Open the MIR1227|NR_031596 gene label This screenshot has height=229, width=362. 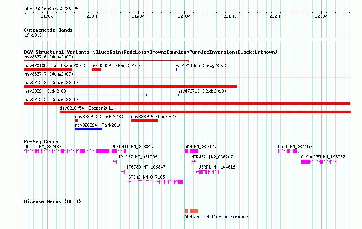click(136, 157)
